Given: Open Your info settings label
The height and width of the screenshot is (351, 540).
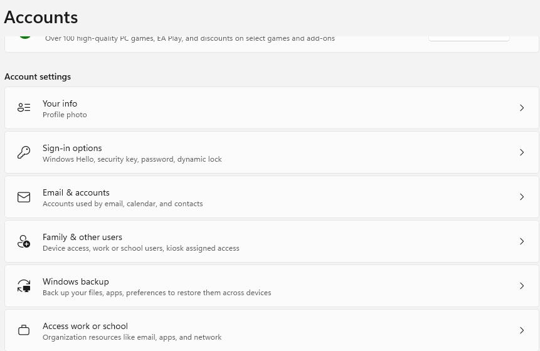Looking at the screenshot, I should (x=60, y=103).
